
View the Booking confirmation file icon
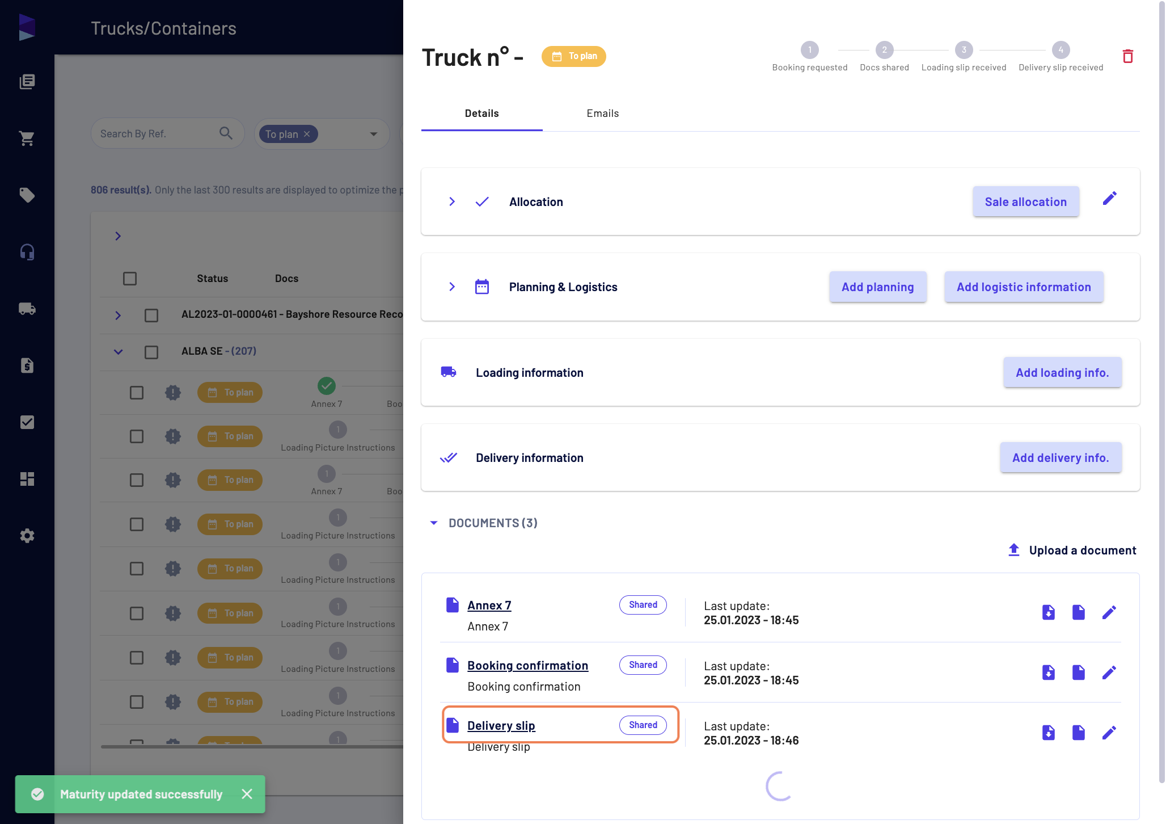1078,672
